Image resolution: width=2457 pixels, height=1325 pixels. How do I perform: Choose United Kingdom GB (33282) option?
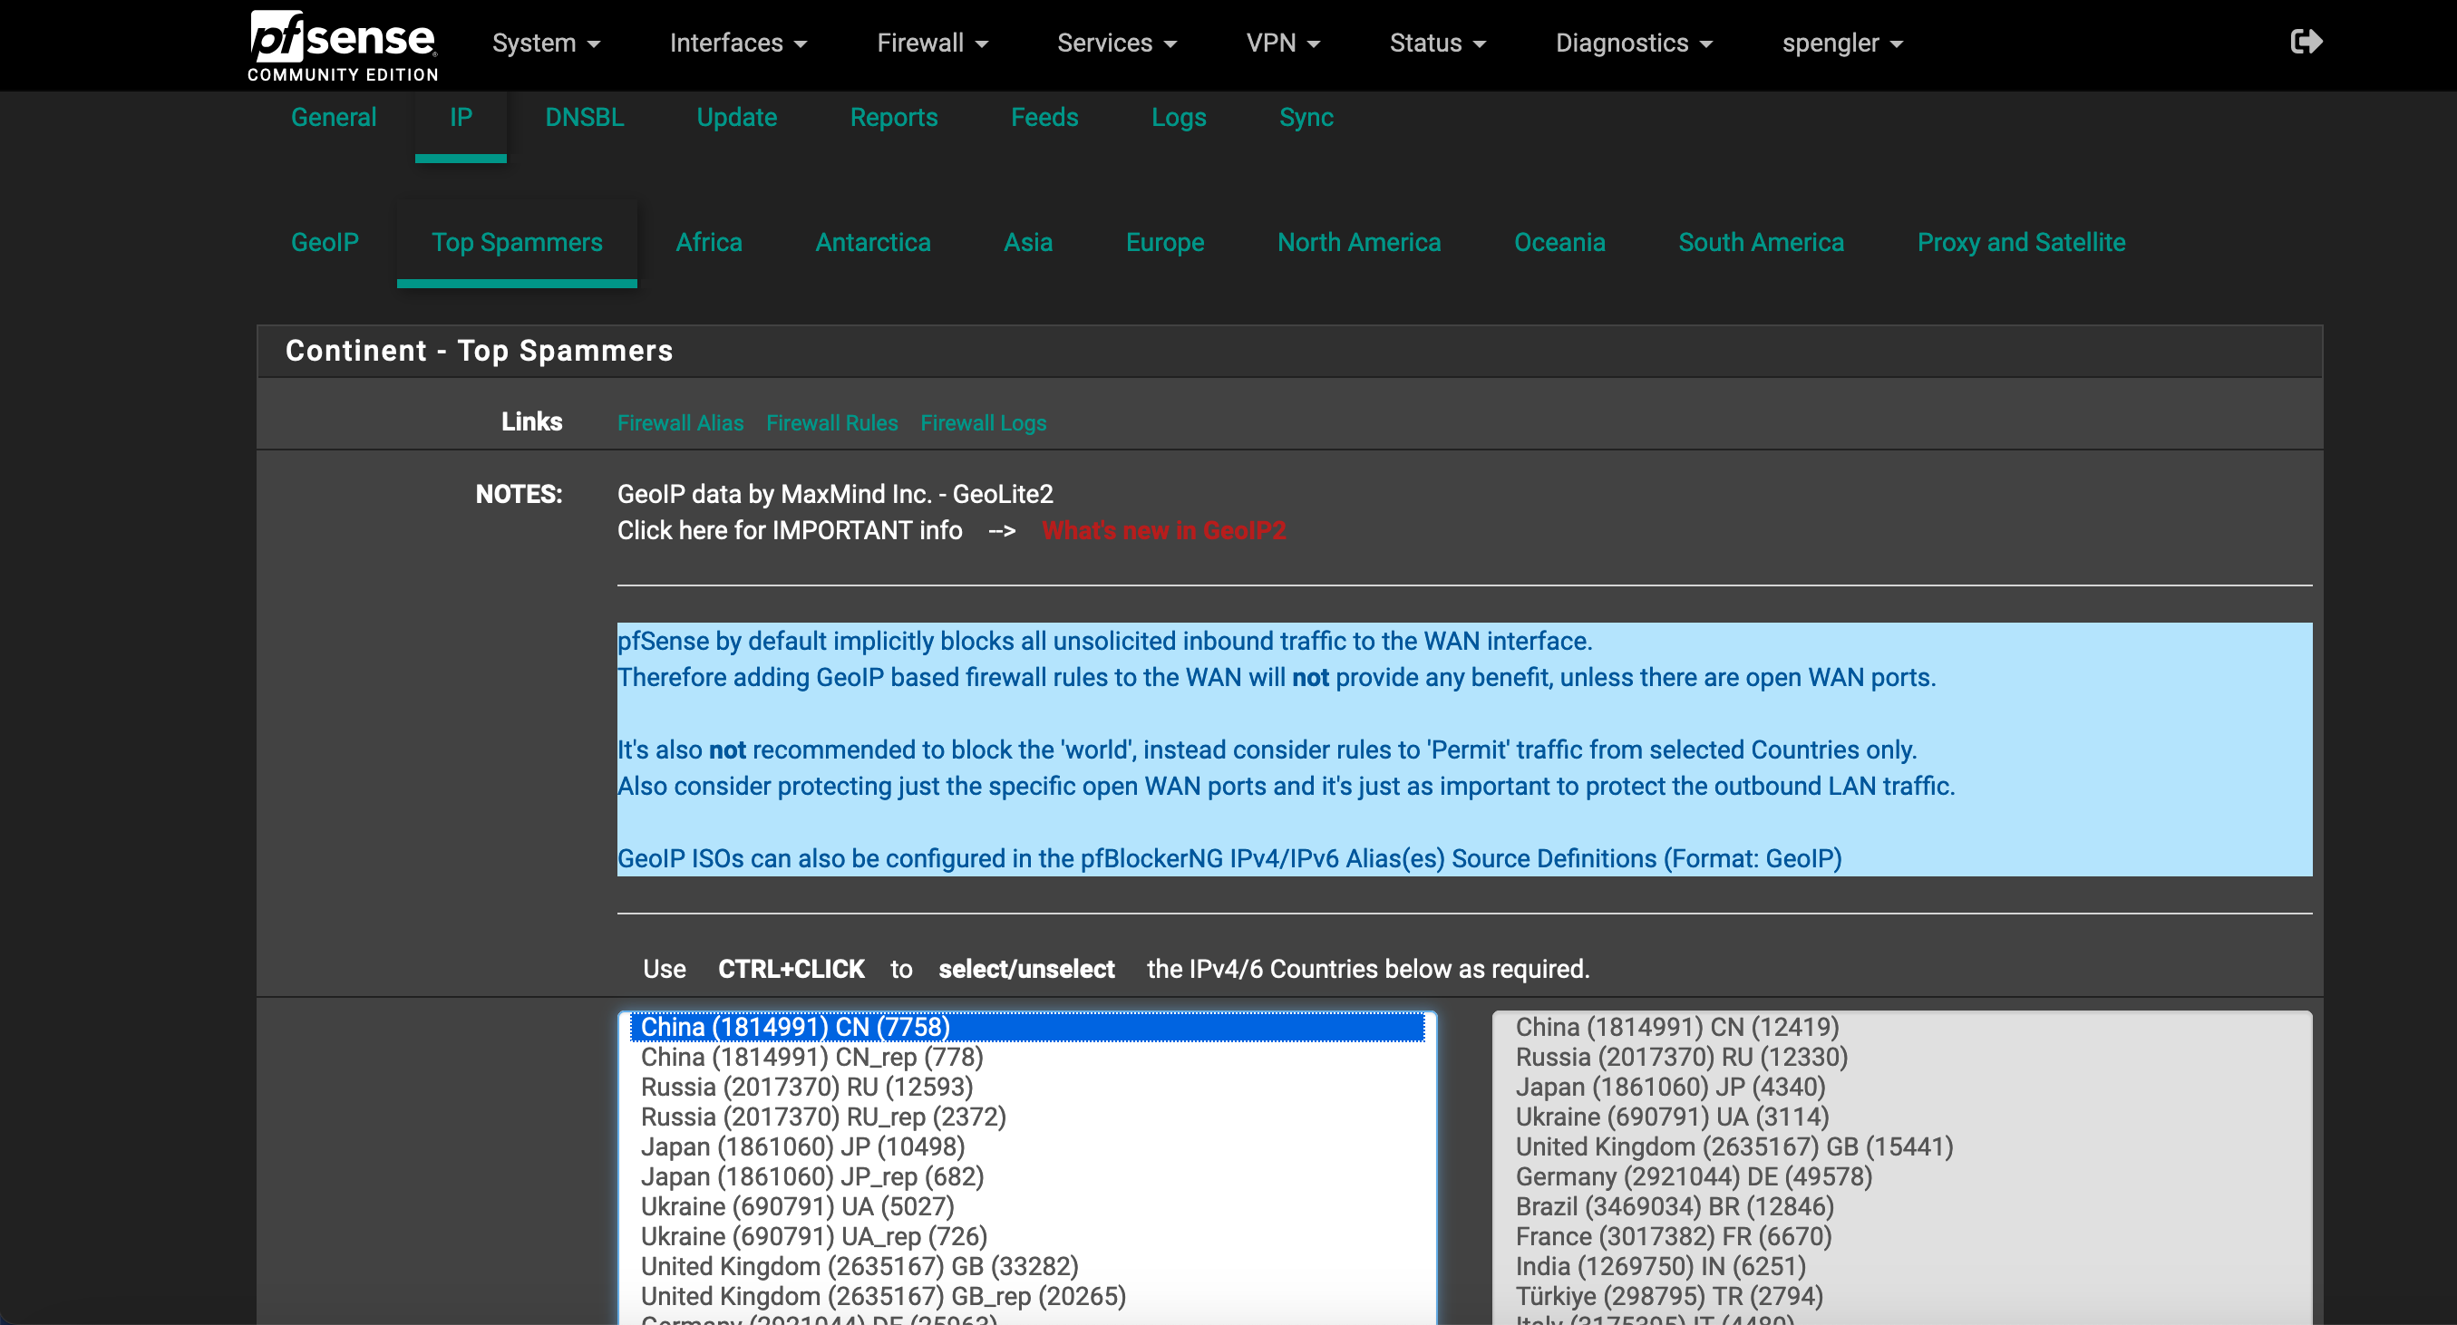pyautogui.click(x=859, y=1266)
